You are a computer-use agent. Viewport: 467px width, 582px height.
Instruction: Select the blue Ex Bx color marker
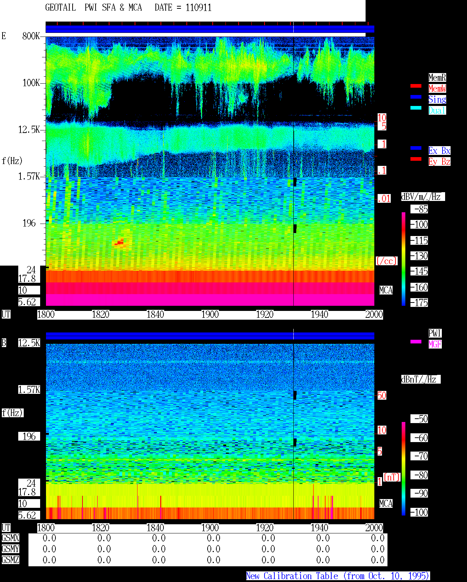[416, 148]
